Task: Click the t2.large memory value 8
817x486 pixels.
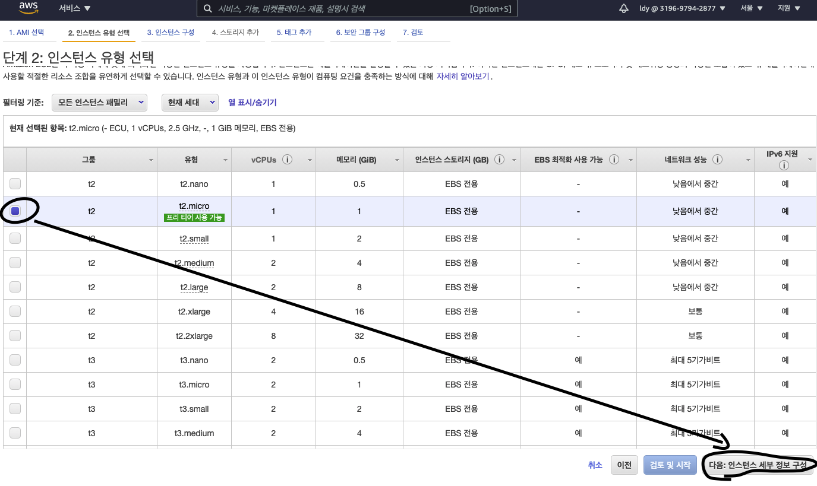Action: pyautogui.click(x=359, y=287)
